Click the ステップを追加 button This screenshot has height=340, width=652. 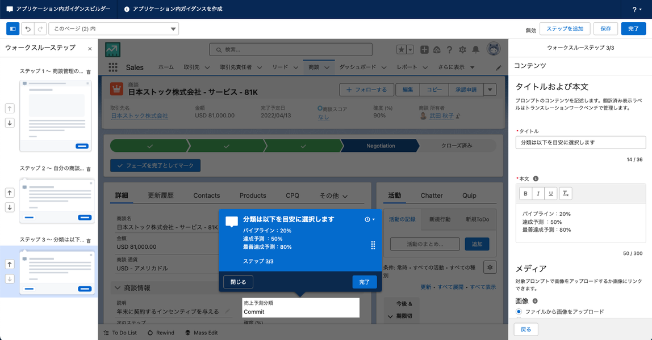point(565,28)
